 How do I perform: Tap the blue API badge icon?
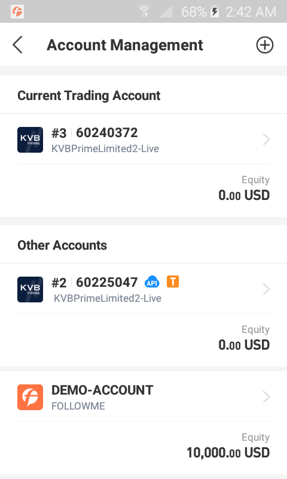[152, 282]
